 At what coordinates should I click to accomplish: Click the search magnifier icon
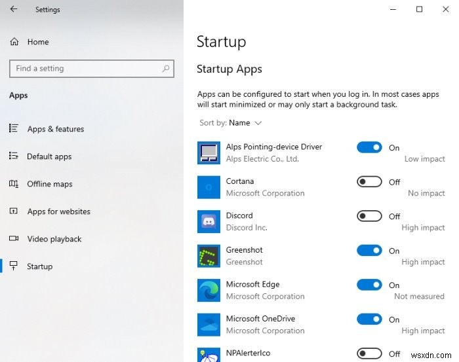166,69
